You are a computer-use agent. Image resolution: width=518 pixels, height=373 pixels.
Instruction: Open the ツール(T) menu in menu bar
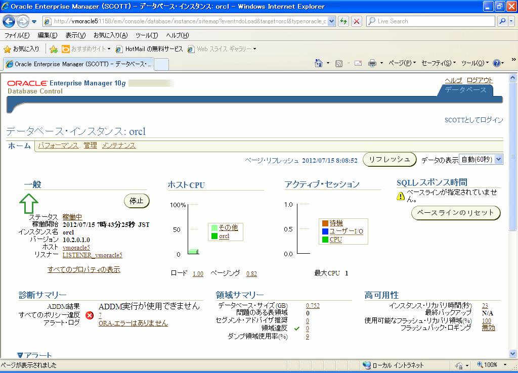[147, 35]
